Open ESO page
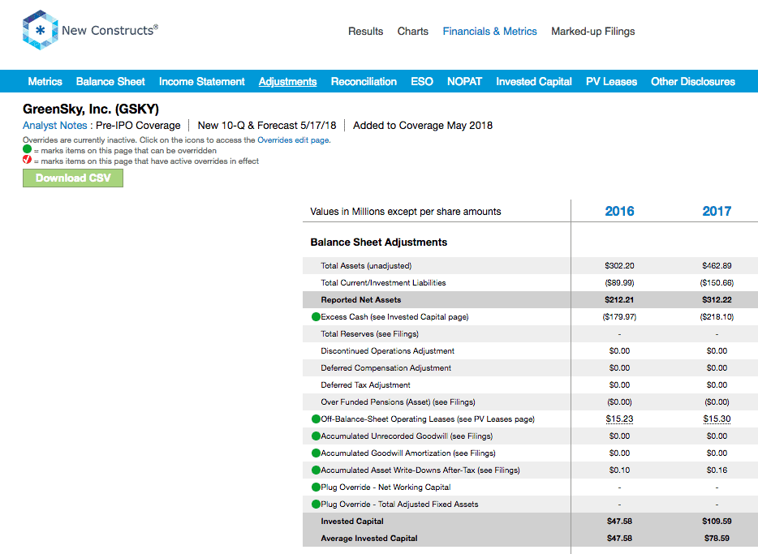 point(422,82)
